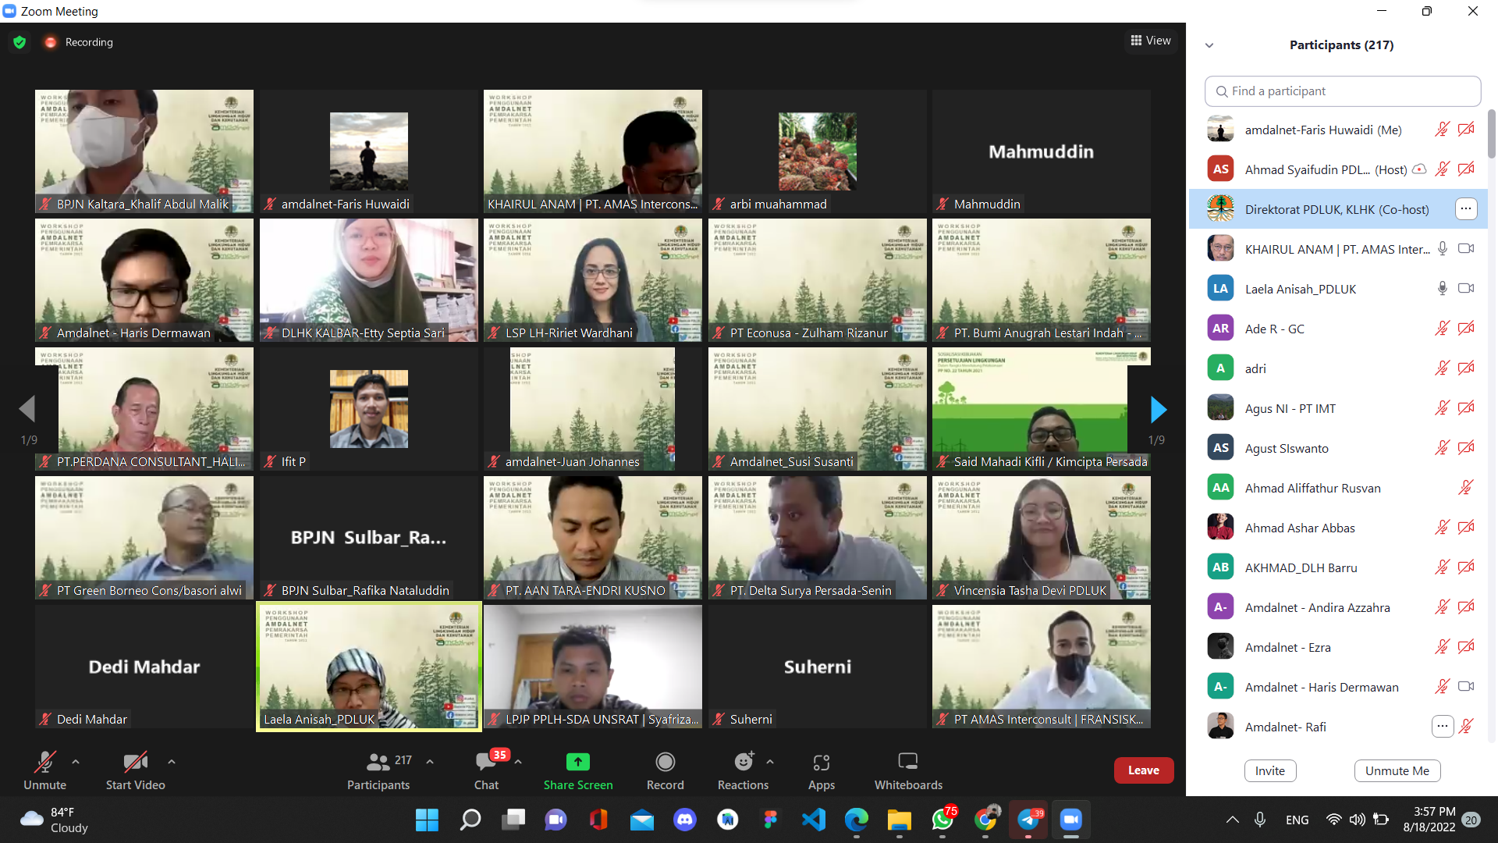Collapse Participants panel with chevron
Image resolution: width=1498 pixels, height=843 pixels.
1209,45
